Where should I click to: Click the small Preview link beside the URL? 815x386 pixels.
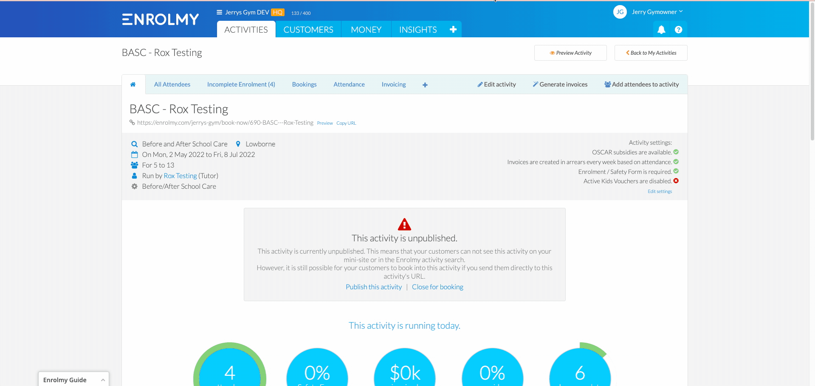click(325, 123)
